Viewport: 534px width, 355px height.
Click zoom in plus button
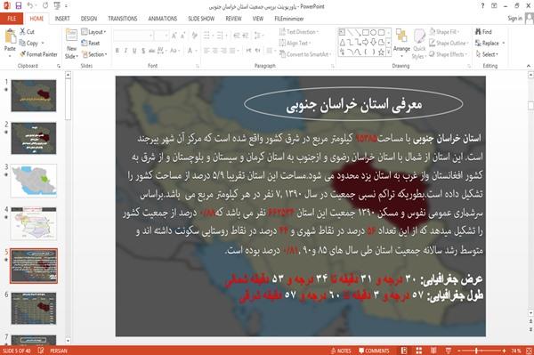505,351
